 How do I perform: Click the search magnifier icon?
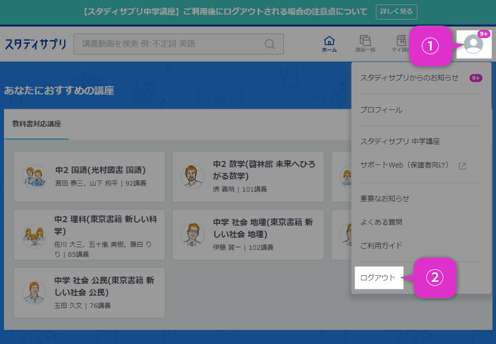(x=270, y=44)
